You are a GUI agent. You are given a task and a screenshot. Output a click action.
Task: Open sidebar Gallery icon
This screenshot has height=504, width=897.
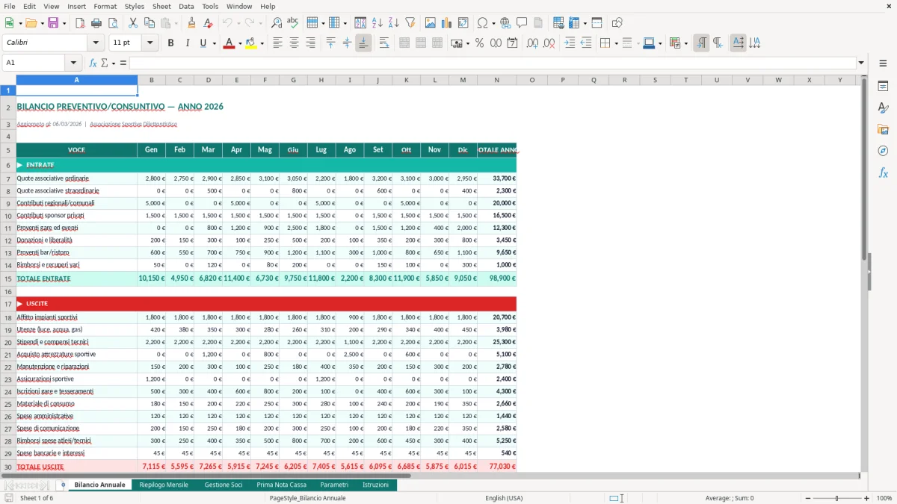pyautogui.click(x=883, y=129)
